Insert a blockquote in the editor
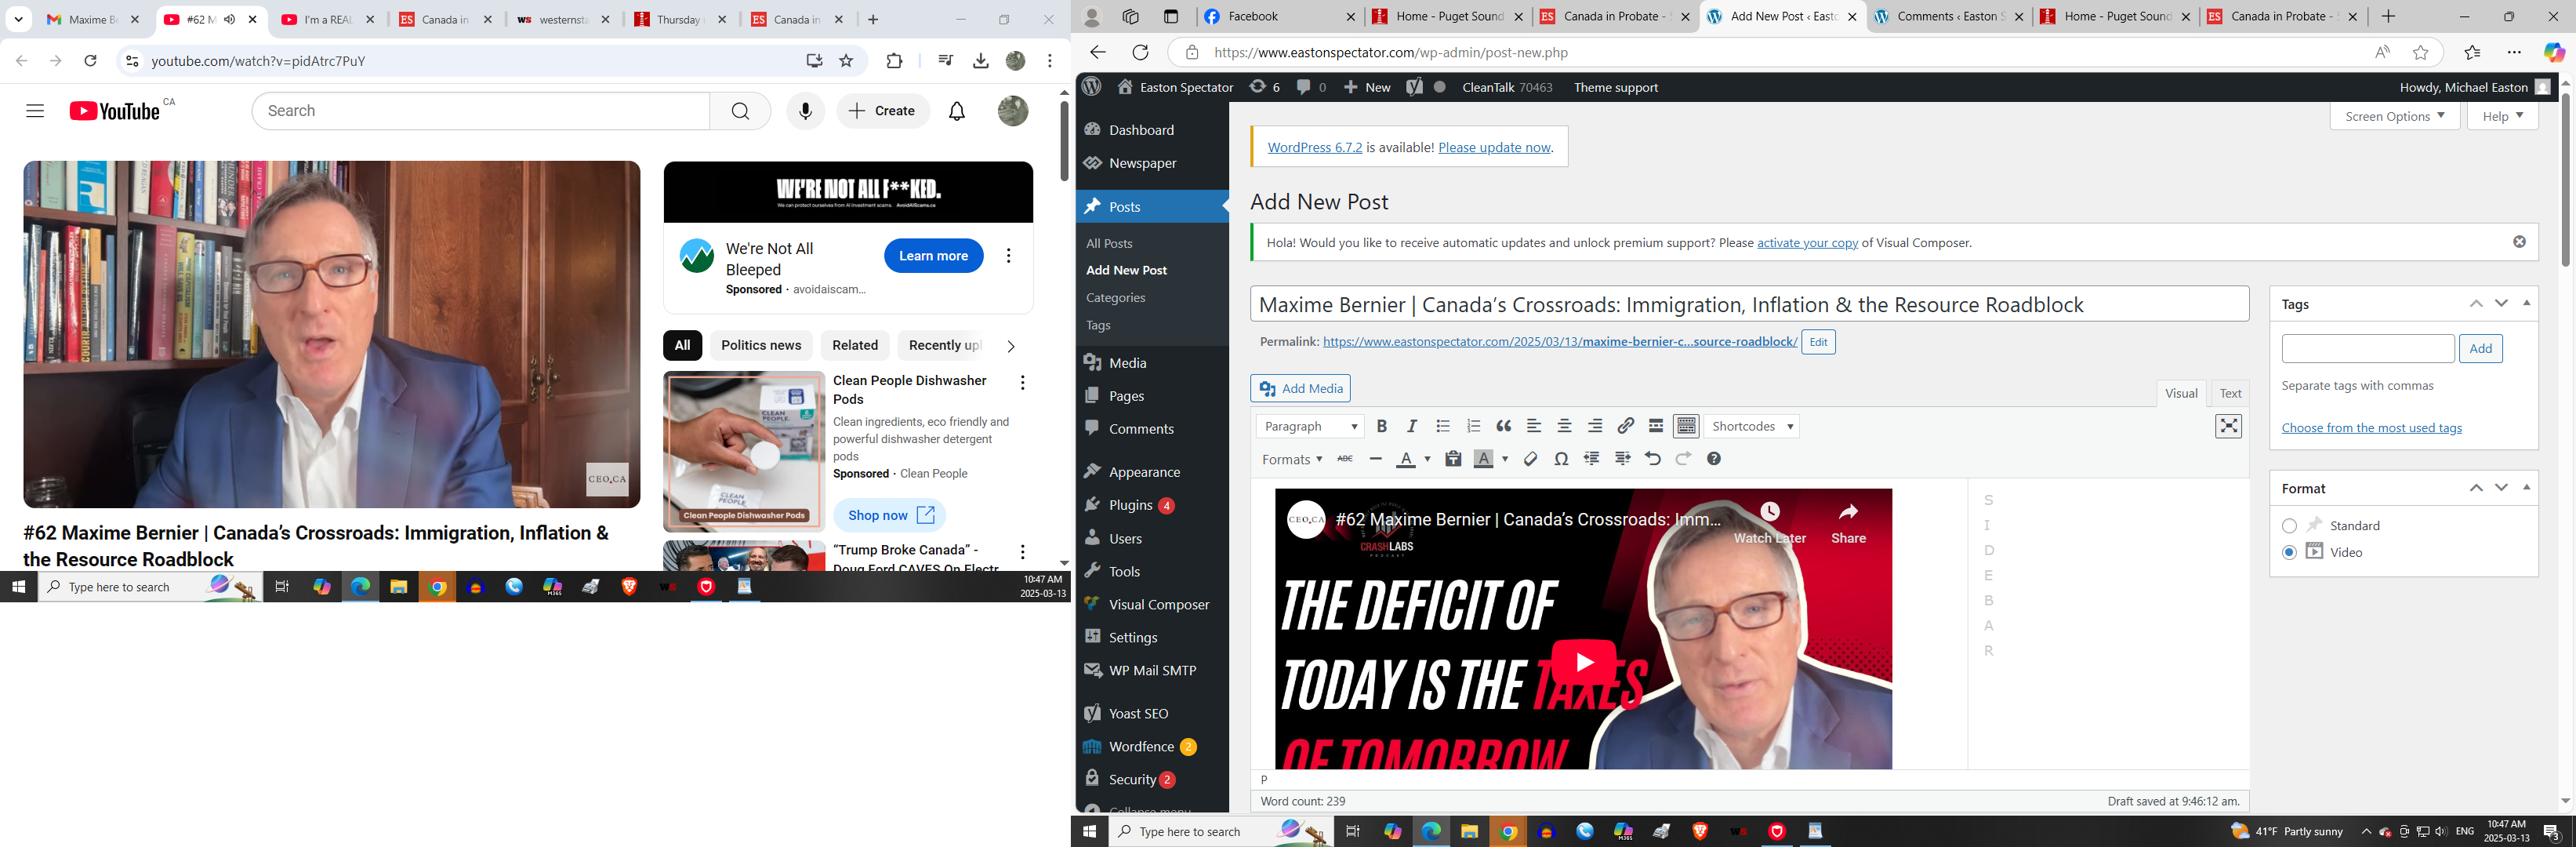The width and height of the screenshot is (2576, 847). click(x=1503, y=426)
